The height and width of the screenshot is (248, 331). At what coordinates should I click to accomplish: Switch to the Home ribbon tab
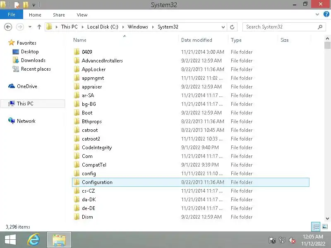tap(35, 15)
